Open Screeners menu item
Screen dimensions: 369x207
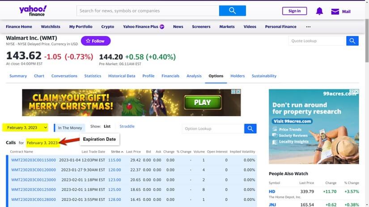tap(201, 26)
